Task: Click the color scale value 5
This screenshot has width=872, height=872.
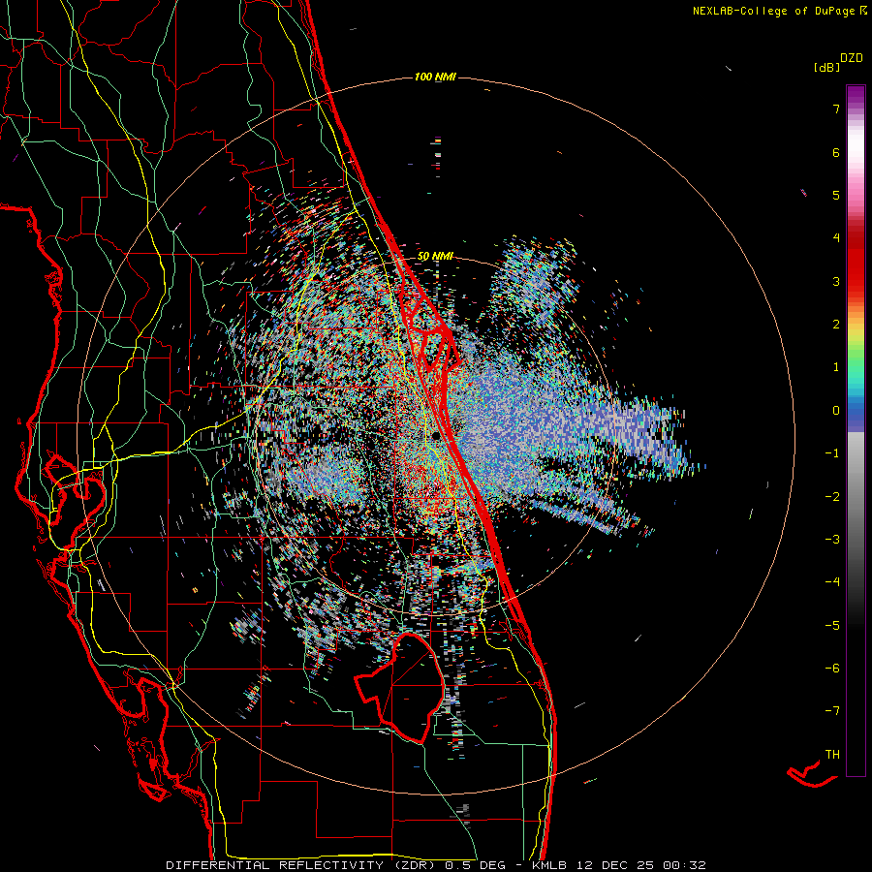Action: [x=836, y=195]
